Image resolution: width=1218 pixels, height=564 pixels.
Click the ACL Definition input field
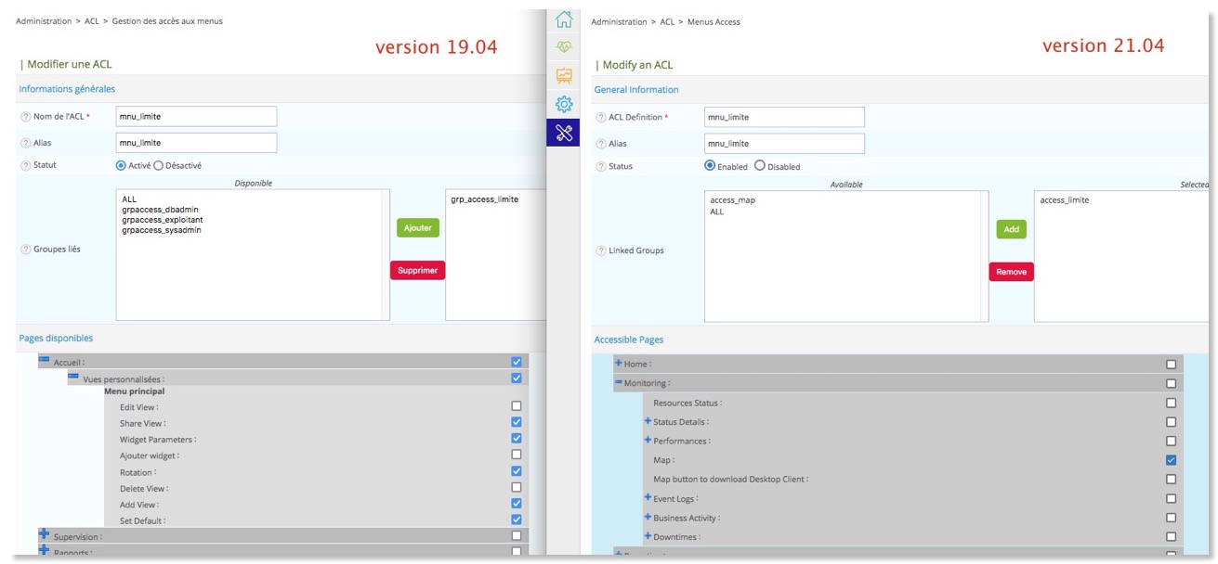coord(783,116)
